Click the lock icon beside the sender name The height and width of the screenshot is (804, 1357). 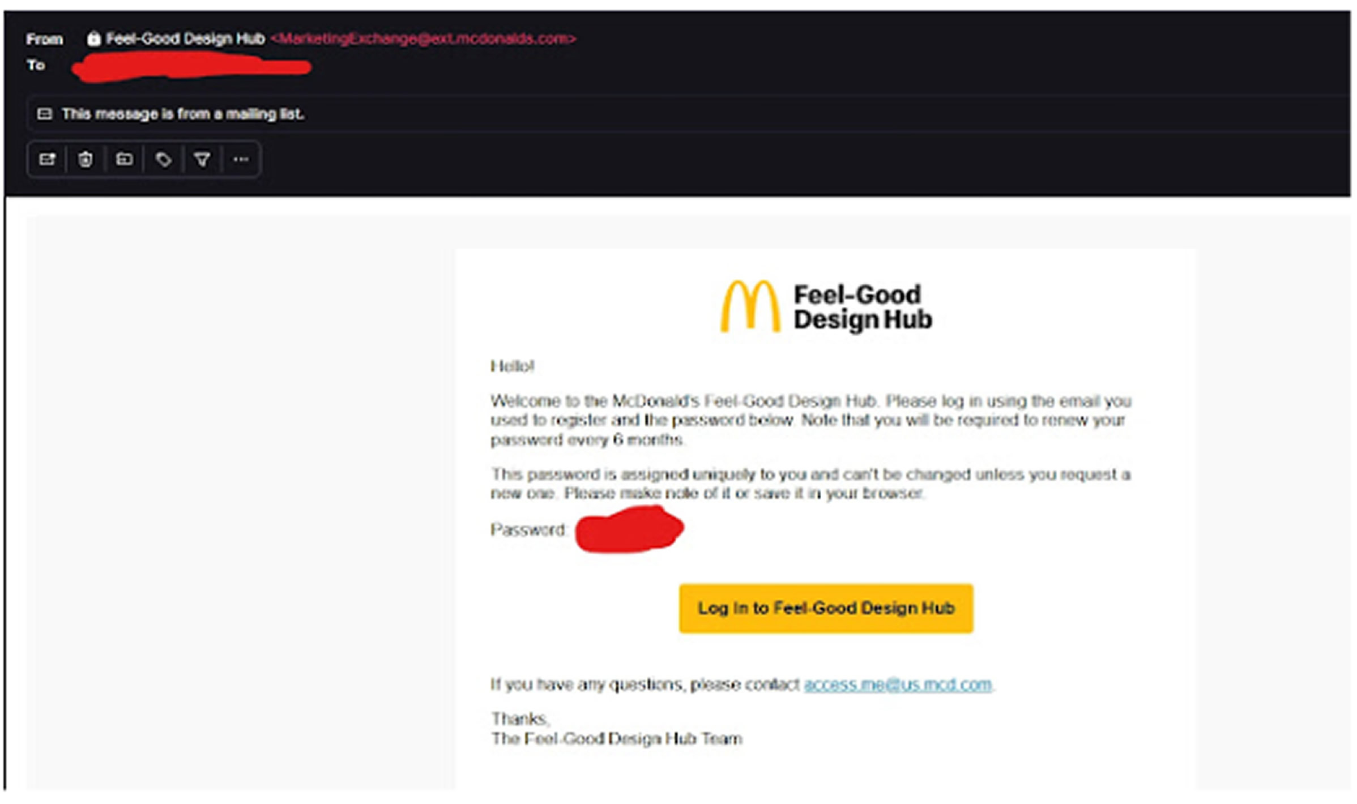pyautogui.click(x=93, y=39)
